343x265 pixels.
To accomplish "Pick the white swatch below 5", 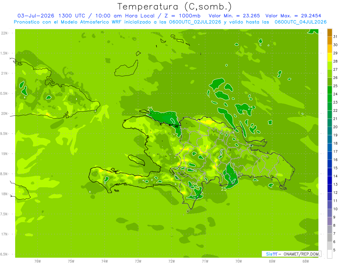I will tap(330, 254).
